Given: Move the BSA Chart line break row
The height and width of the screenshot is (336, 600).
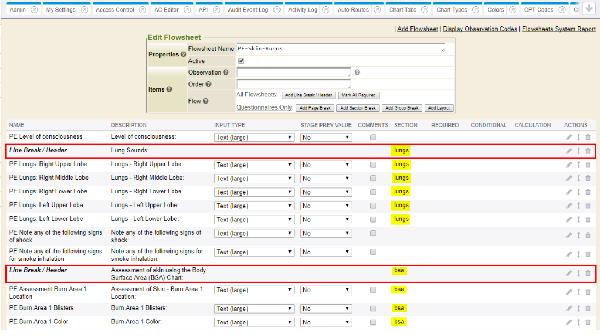Looking at the screenshot, I should tap(578, 274).
